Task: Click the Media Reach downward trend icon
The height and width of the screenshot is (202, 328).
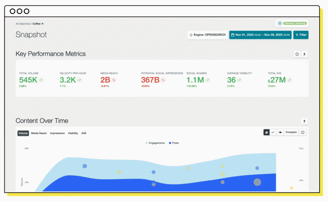Action: click(x=114, y=80)
